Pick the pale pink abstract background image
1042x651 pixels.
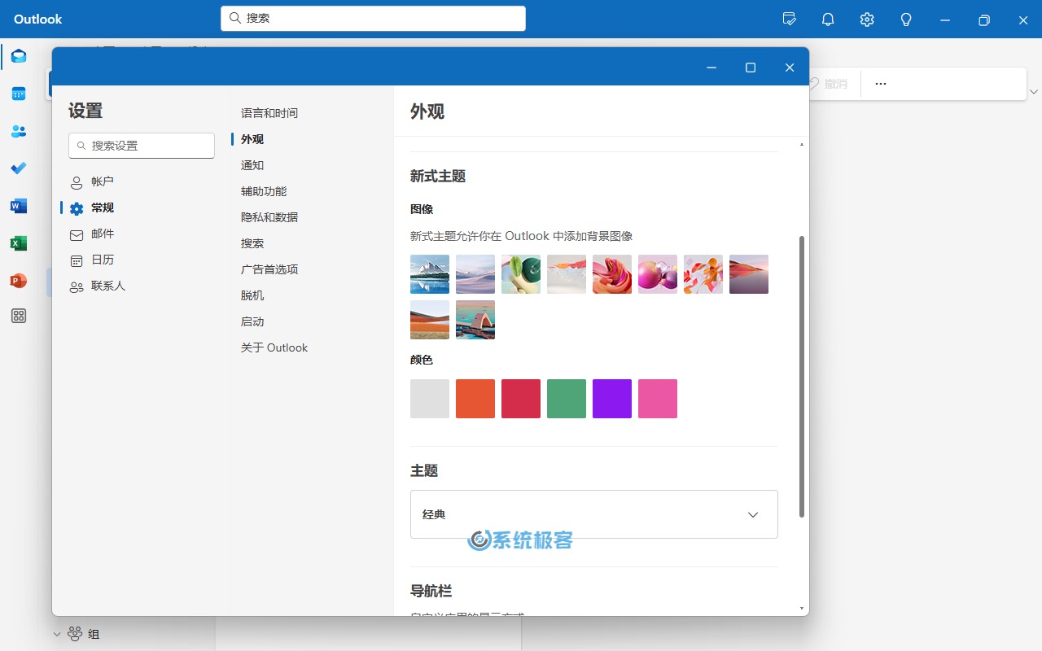coord(567,274)
